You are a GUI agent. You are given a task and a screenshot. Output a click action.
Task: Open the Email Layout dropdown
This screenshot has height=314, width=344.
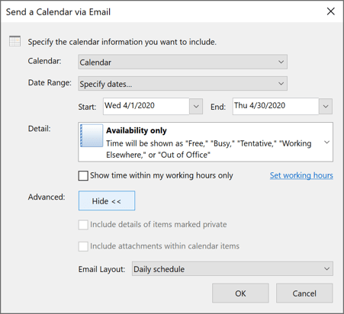click(233, 269)
